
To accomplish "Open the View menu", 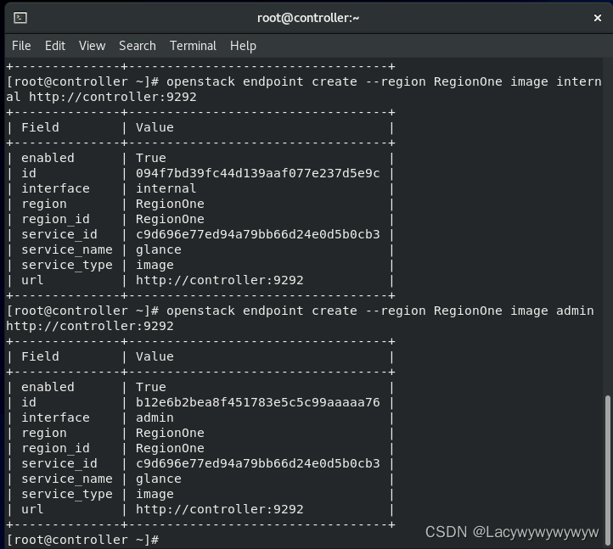I will coord(92,46).
